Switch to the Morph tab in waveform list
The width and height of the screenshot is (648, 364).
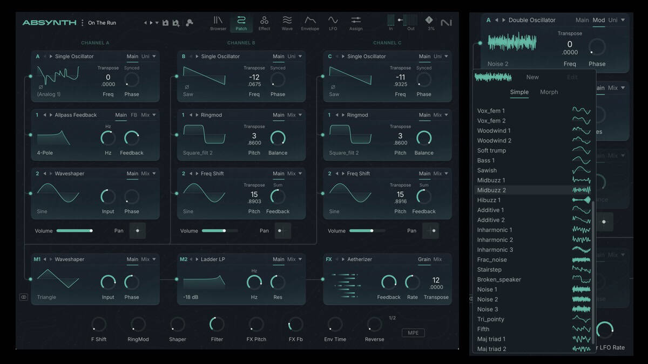tap(549, 92)
